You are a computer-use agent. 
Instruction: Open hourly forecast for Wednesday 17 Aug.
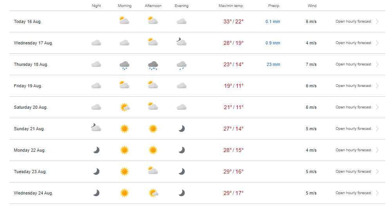[x=353, y=43]
